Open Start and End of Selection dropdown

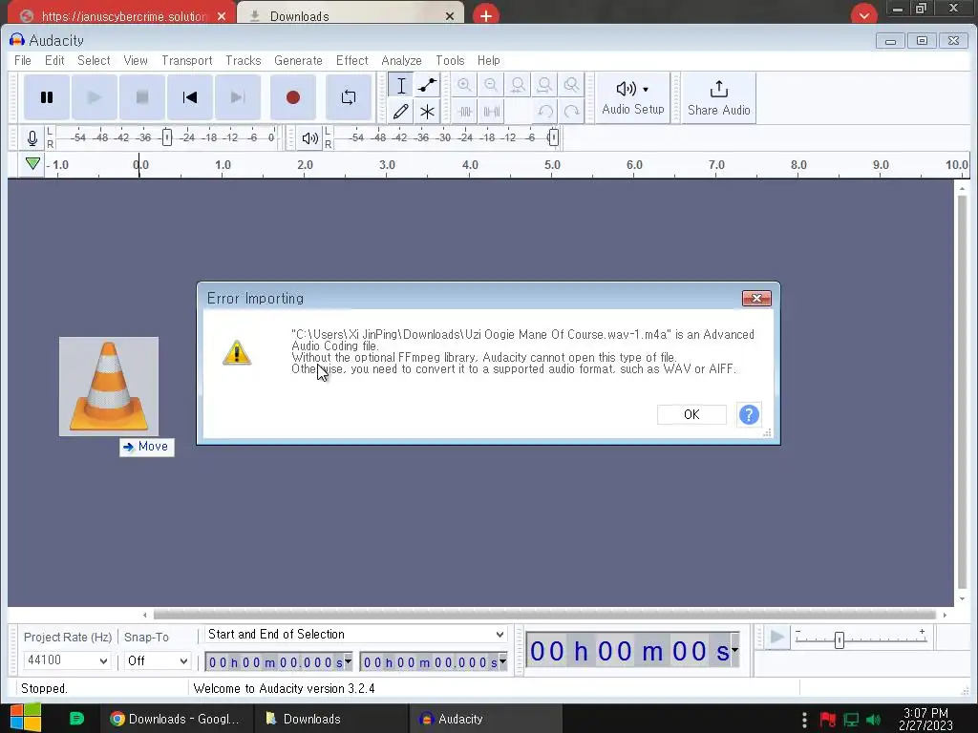point(356,634)
